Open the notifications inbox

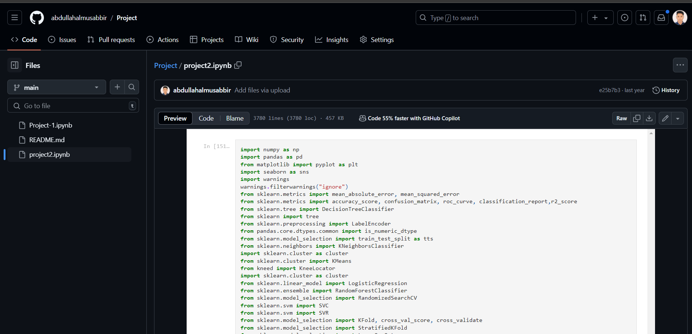point(661,18)
